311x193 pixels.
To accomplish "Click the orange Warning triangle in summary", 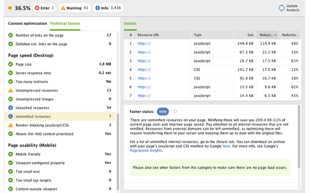I will point(63,8).
